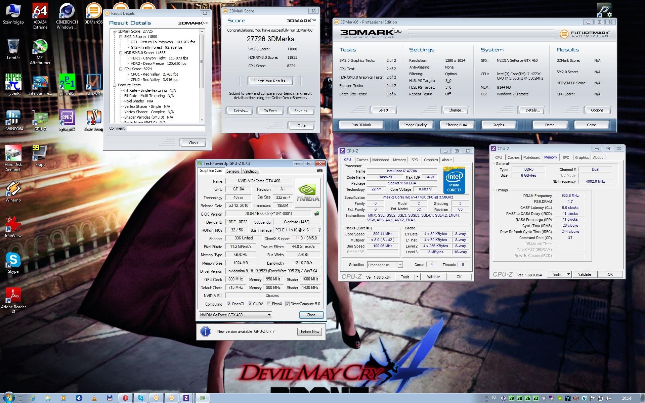
Task: Click the Bus Interface question mark
Action: (x=319, y=230)
